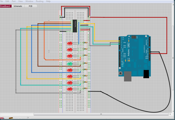Screen dimensions: 175x120
Task: Switch to the Schematic view tab
Action: pos(18,6)
